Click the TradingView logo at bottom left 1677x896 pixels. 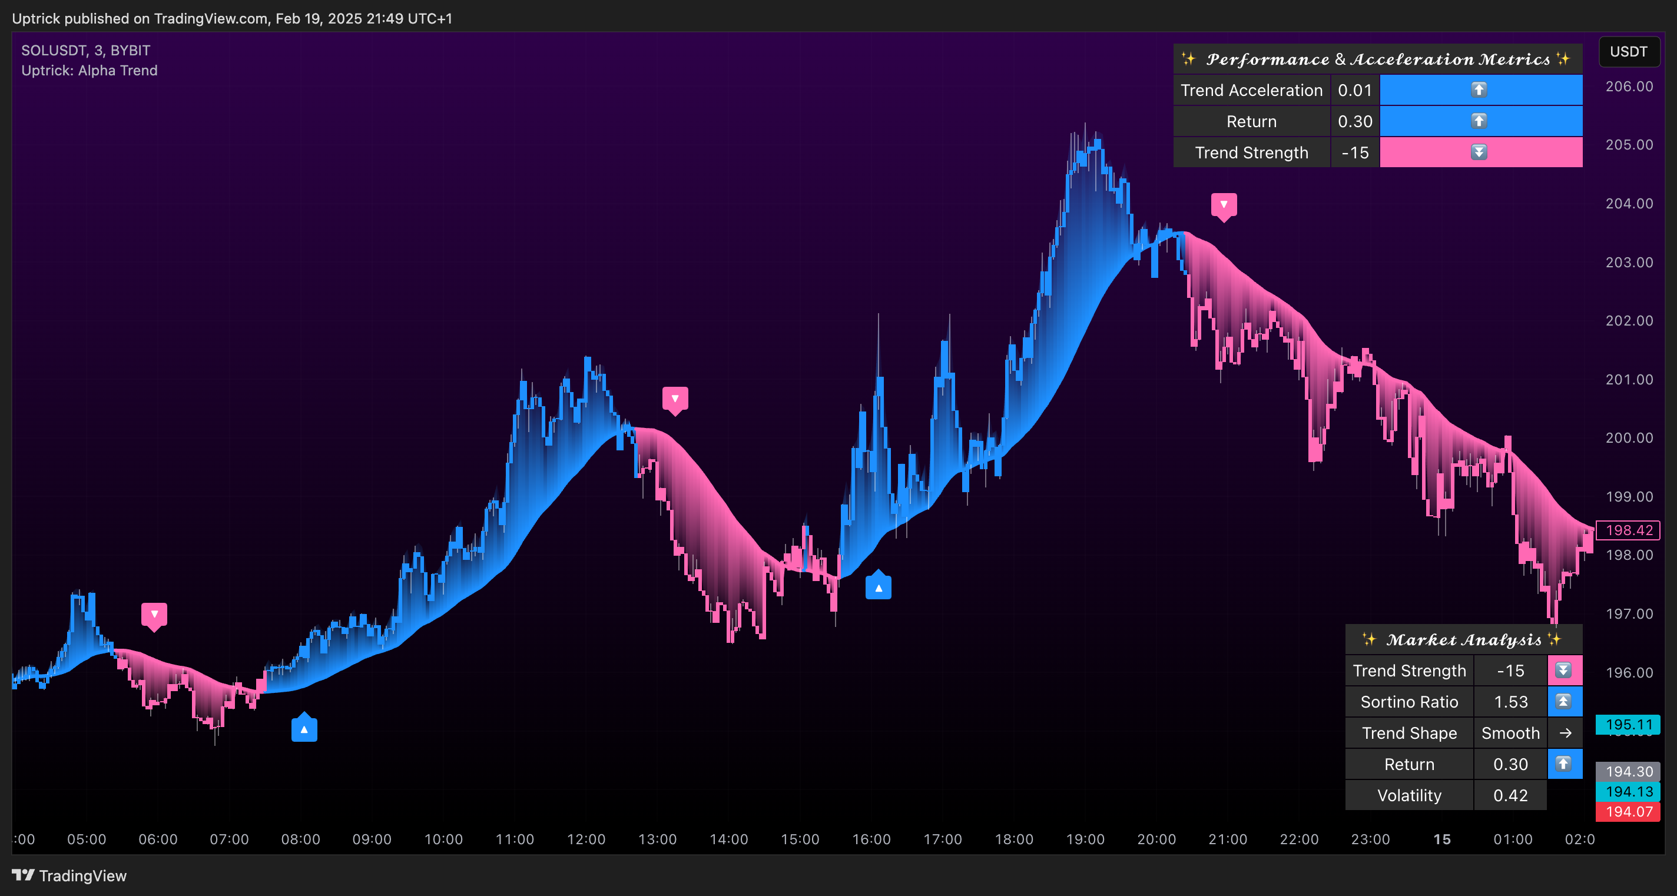tap(69, 876)
